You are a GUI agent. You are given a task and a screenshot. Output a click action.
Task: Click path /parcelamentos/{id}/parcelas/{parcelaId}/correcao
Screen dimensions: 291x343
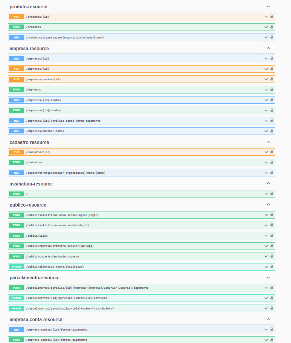click(67, 298)
